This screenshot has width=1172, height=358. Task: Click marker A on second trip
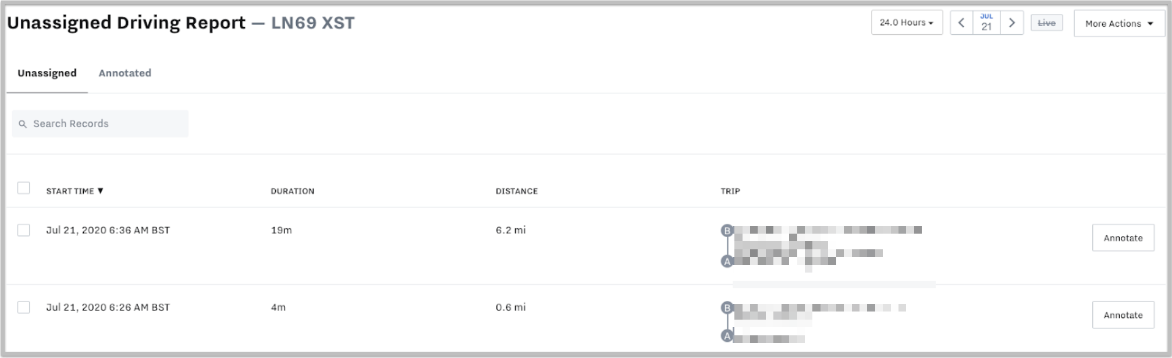(727, 336)
